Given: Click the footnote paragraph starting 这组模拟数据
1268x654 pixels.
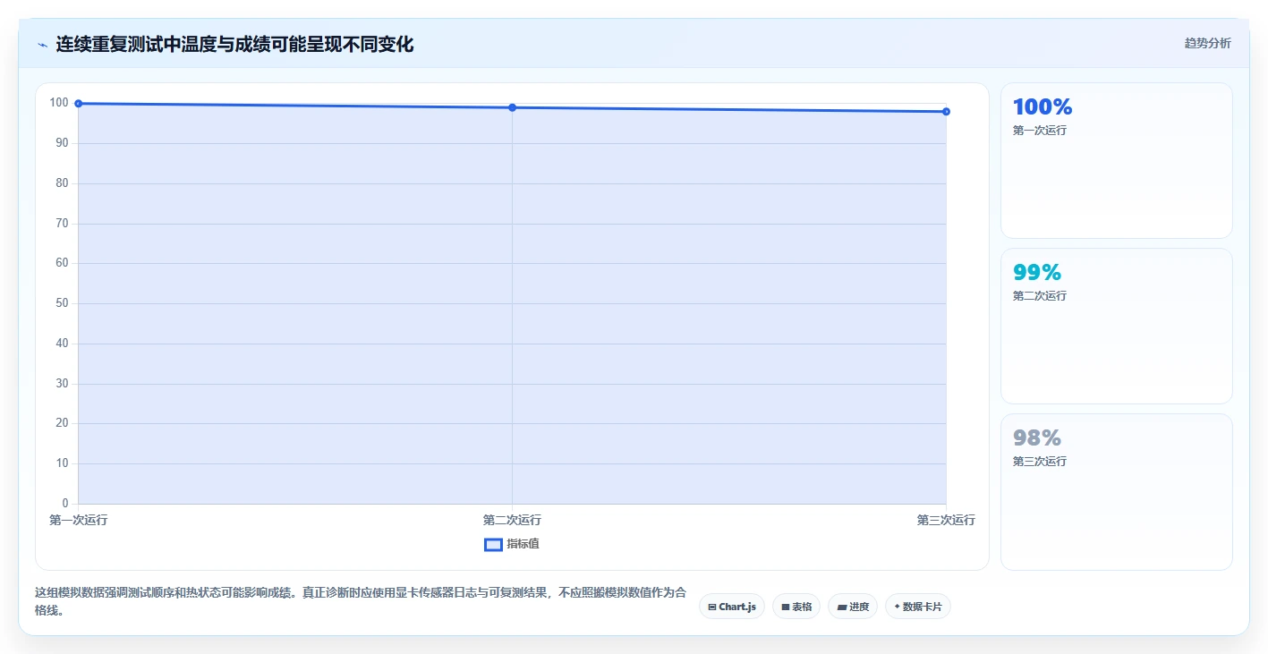Looking at the screenshot, I should point(361,600).
